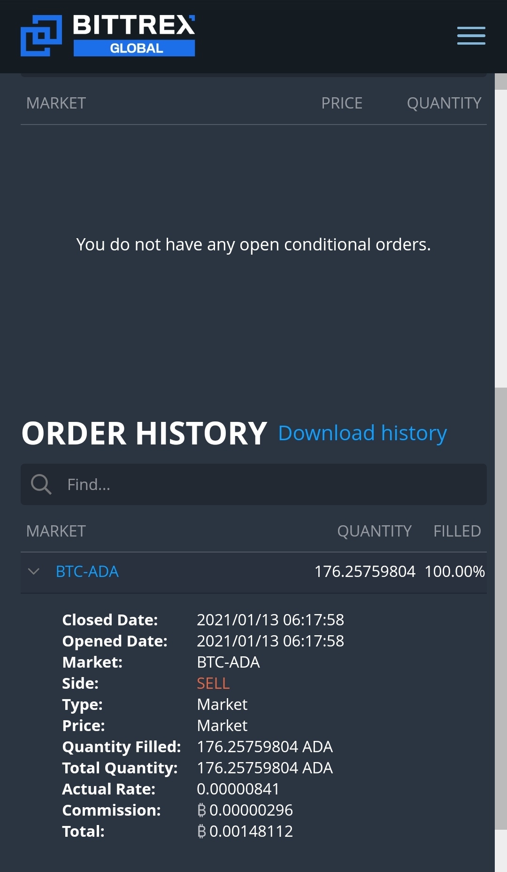The width and height of the screenshot is (507, 872).
Task: Click the 176.25759804 quantity in order row
Action: point(365,572)
